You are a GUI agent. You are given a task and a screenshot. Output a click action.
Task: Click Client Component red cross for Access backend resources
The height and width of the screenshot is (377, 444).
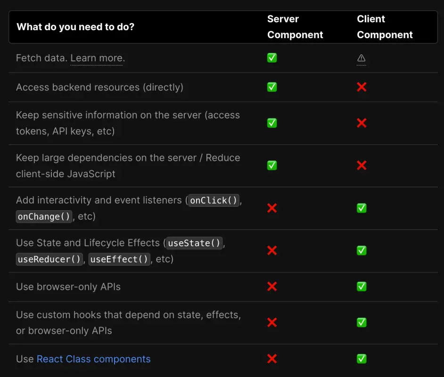[x=362, y=87]
